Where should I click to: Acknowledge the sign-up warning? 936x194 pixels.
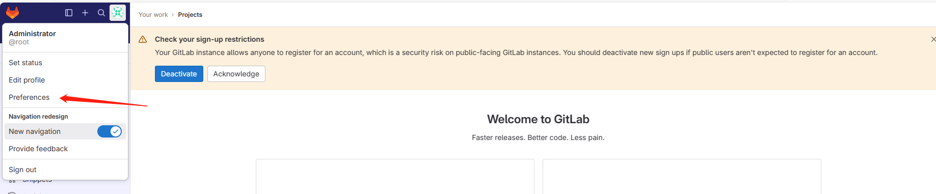(236, 74)
